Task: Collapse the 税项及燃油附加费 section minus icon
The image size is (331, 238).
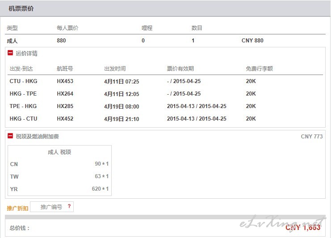Action: click(10, 136)
